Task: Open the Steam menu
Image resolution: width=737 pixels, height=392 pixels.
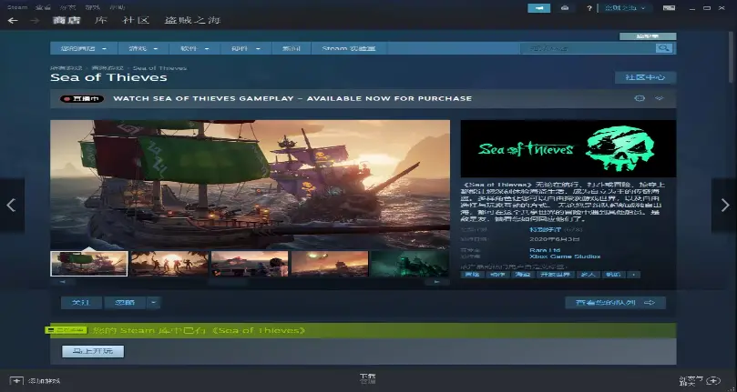Action: (17, 7)
